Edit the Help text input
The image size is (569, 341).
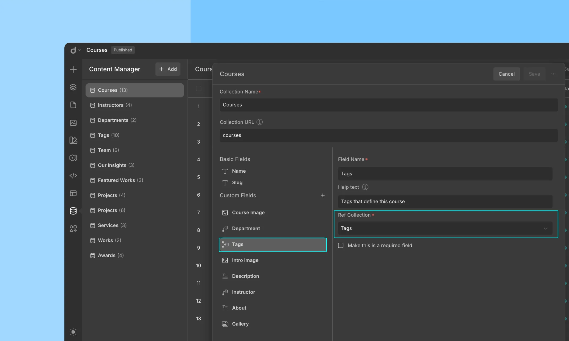pos(445,202)
